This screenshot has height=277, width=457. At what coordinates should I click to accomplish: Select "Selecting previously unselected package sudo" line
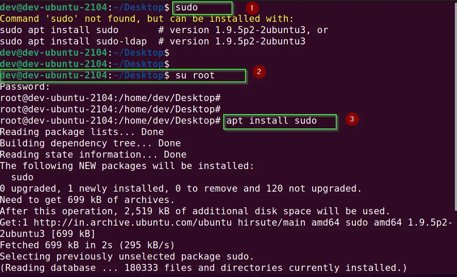127,257
